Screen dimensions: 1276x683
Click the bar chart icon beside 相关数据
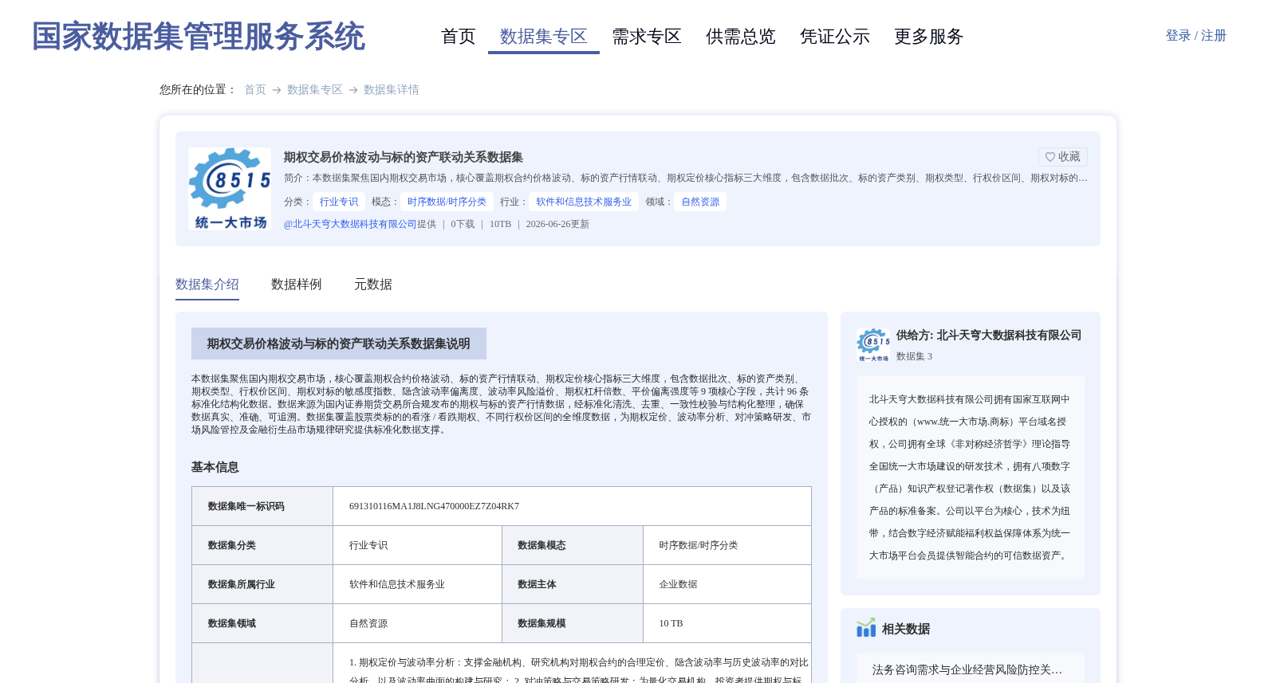[x=866, y=628]
